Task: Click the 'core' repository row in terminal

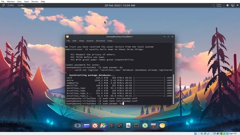Action: [119, 78]
